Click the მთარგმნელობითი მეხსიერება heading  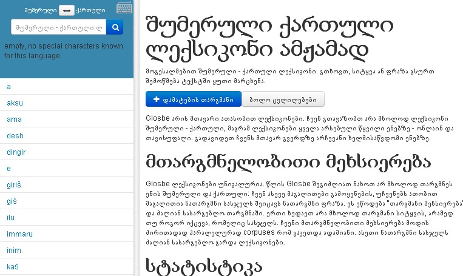288,162
